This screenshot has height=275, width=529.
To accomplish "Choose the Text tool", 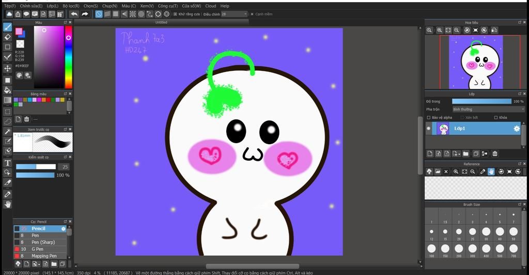I will pos(7,163).
